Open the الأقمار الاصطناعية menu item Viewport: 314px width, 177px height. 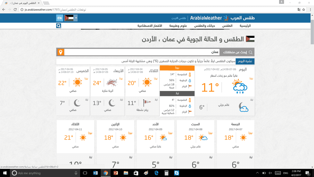(x=150, y=26)
